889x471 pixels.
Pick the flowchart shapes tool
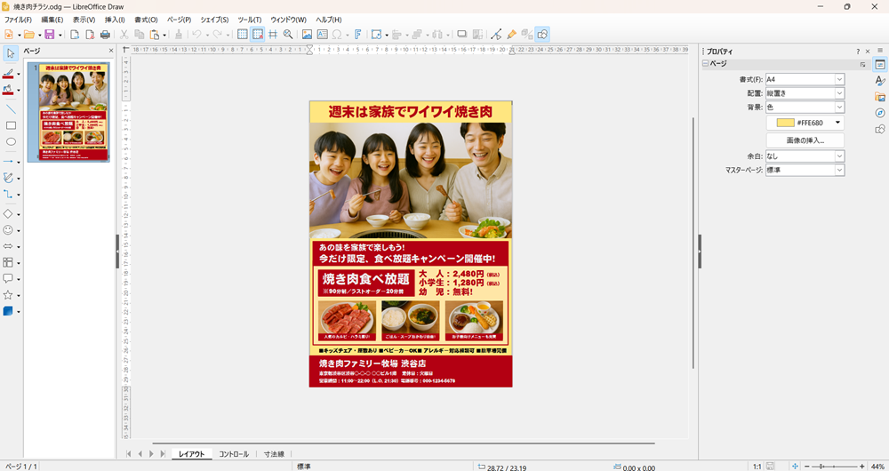tap(8, 262)
